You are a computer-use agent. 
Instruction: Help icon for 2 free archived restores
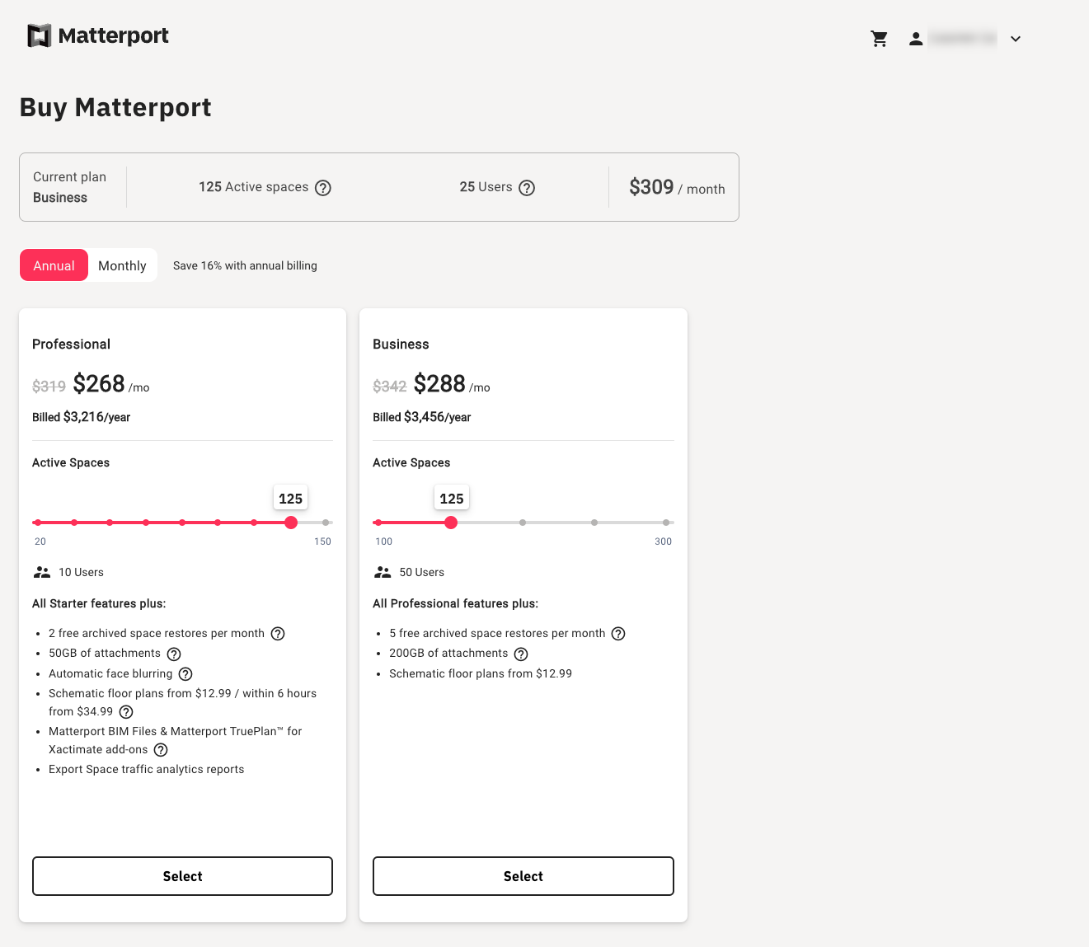coord(278,634)
